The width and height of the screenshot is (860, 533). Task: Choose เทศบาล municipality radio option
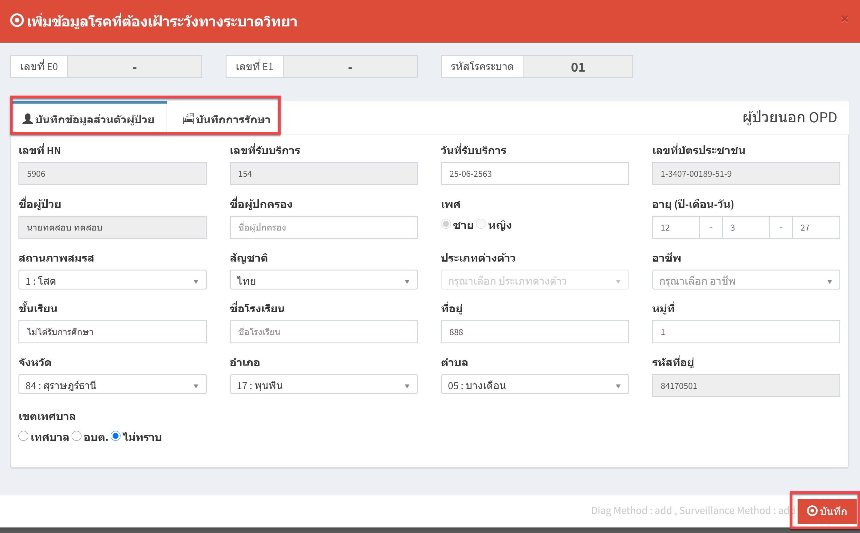pos(23,436)
